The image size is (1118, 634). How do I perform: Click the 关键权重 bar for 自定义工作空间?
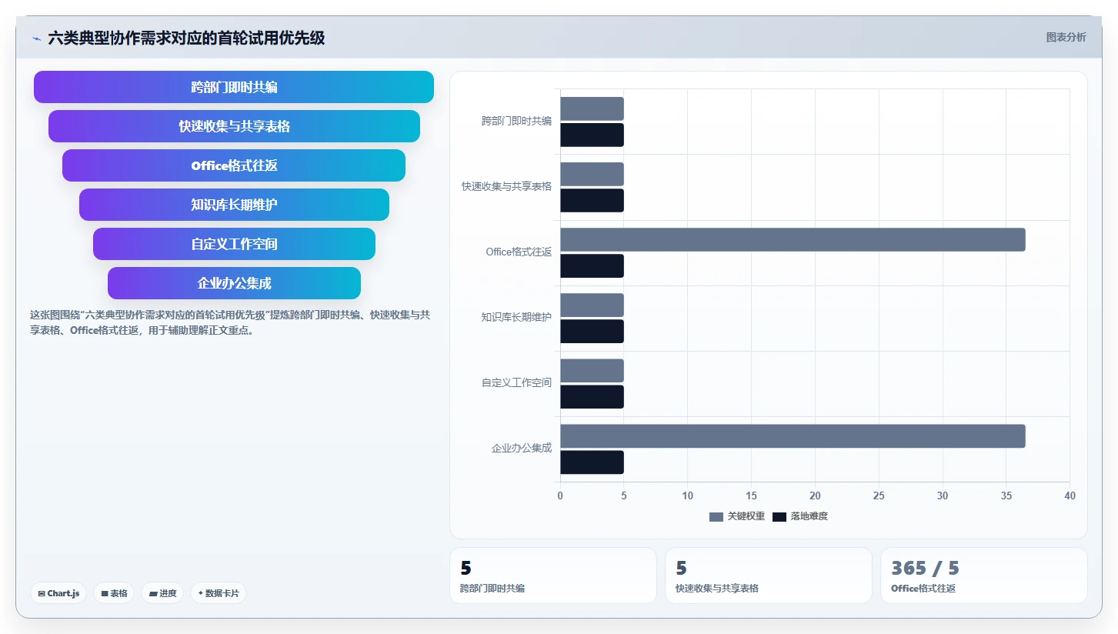click(x=592, y=370)
